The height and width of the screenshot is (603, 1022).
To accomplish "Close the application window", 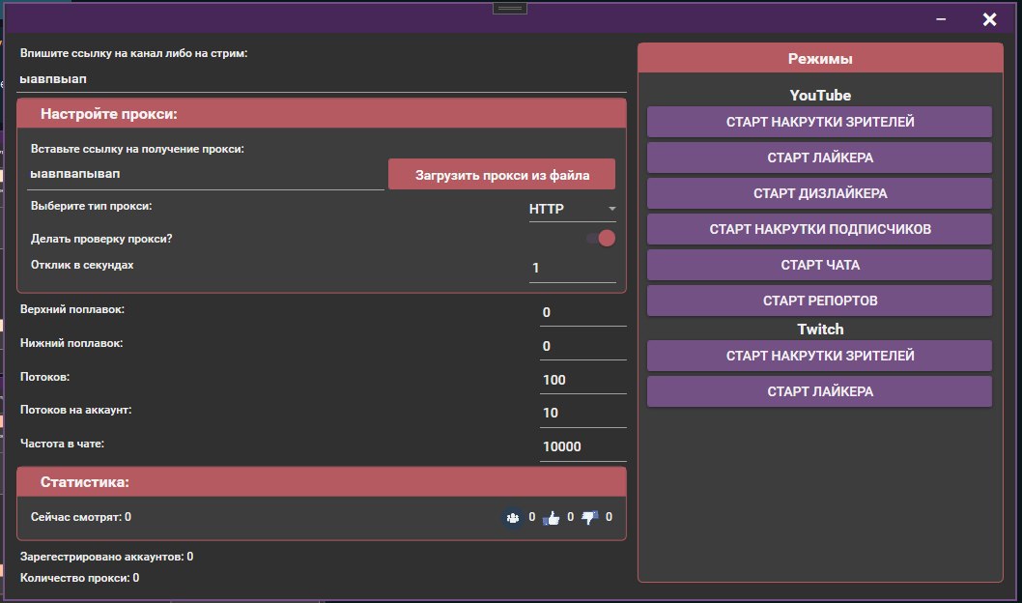I will [x=989, y=19].
